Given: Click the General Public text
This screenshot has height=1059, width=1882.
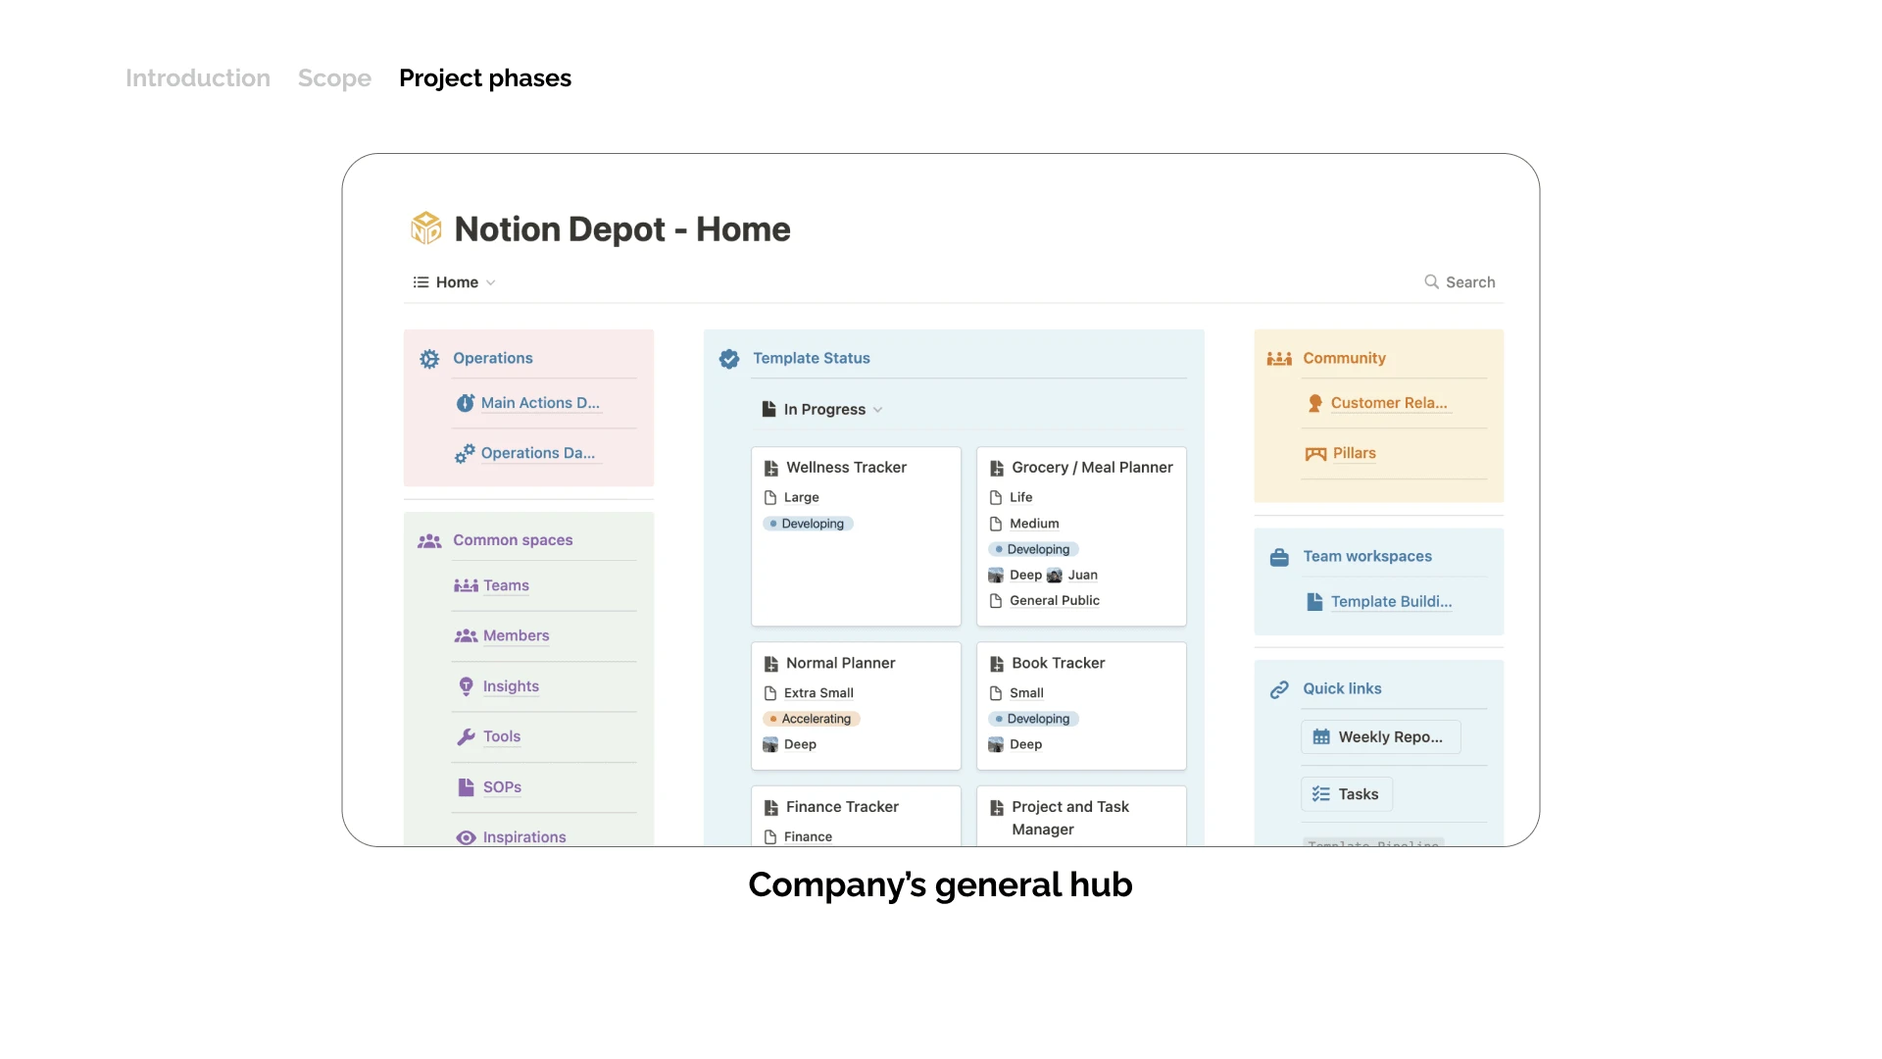Looking at the screenshot, I should (1055, 601).
